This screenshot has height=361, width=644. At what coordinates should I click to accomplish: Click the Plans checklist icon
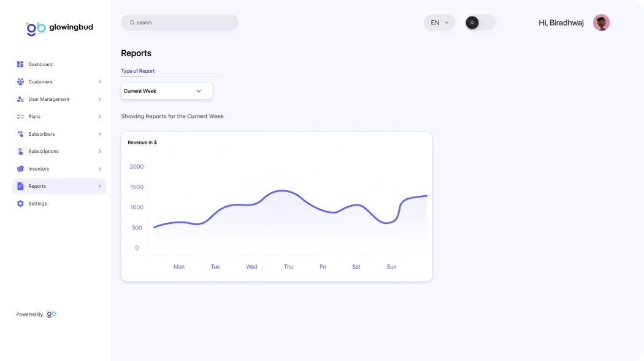click(x=20, y=117)
